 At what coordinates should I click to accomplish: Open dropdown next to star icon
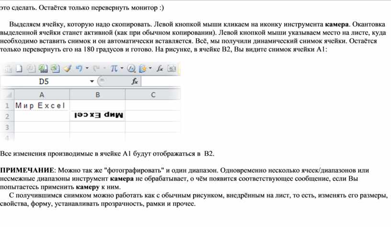pyautogui.click(x=150, y=68)
